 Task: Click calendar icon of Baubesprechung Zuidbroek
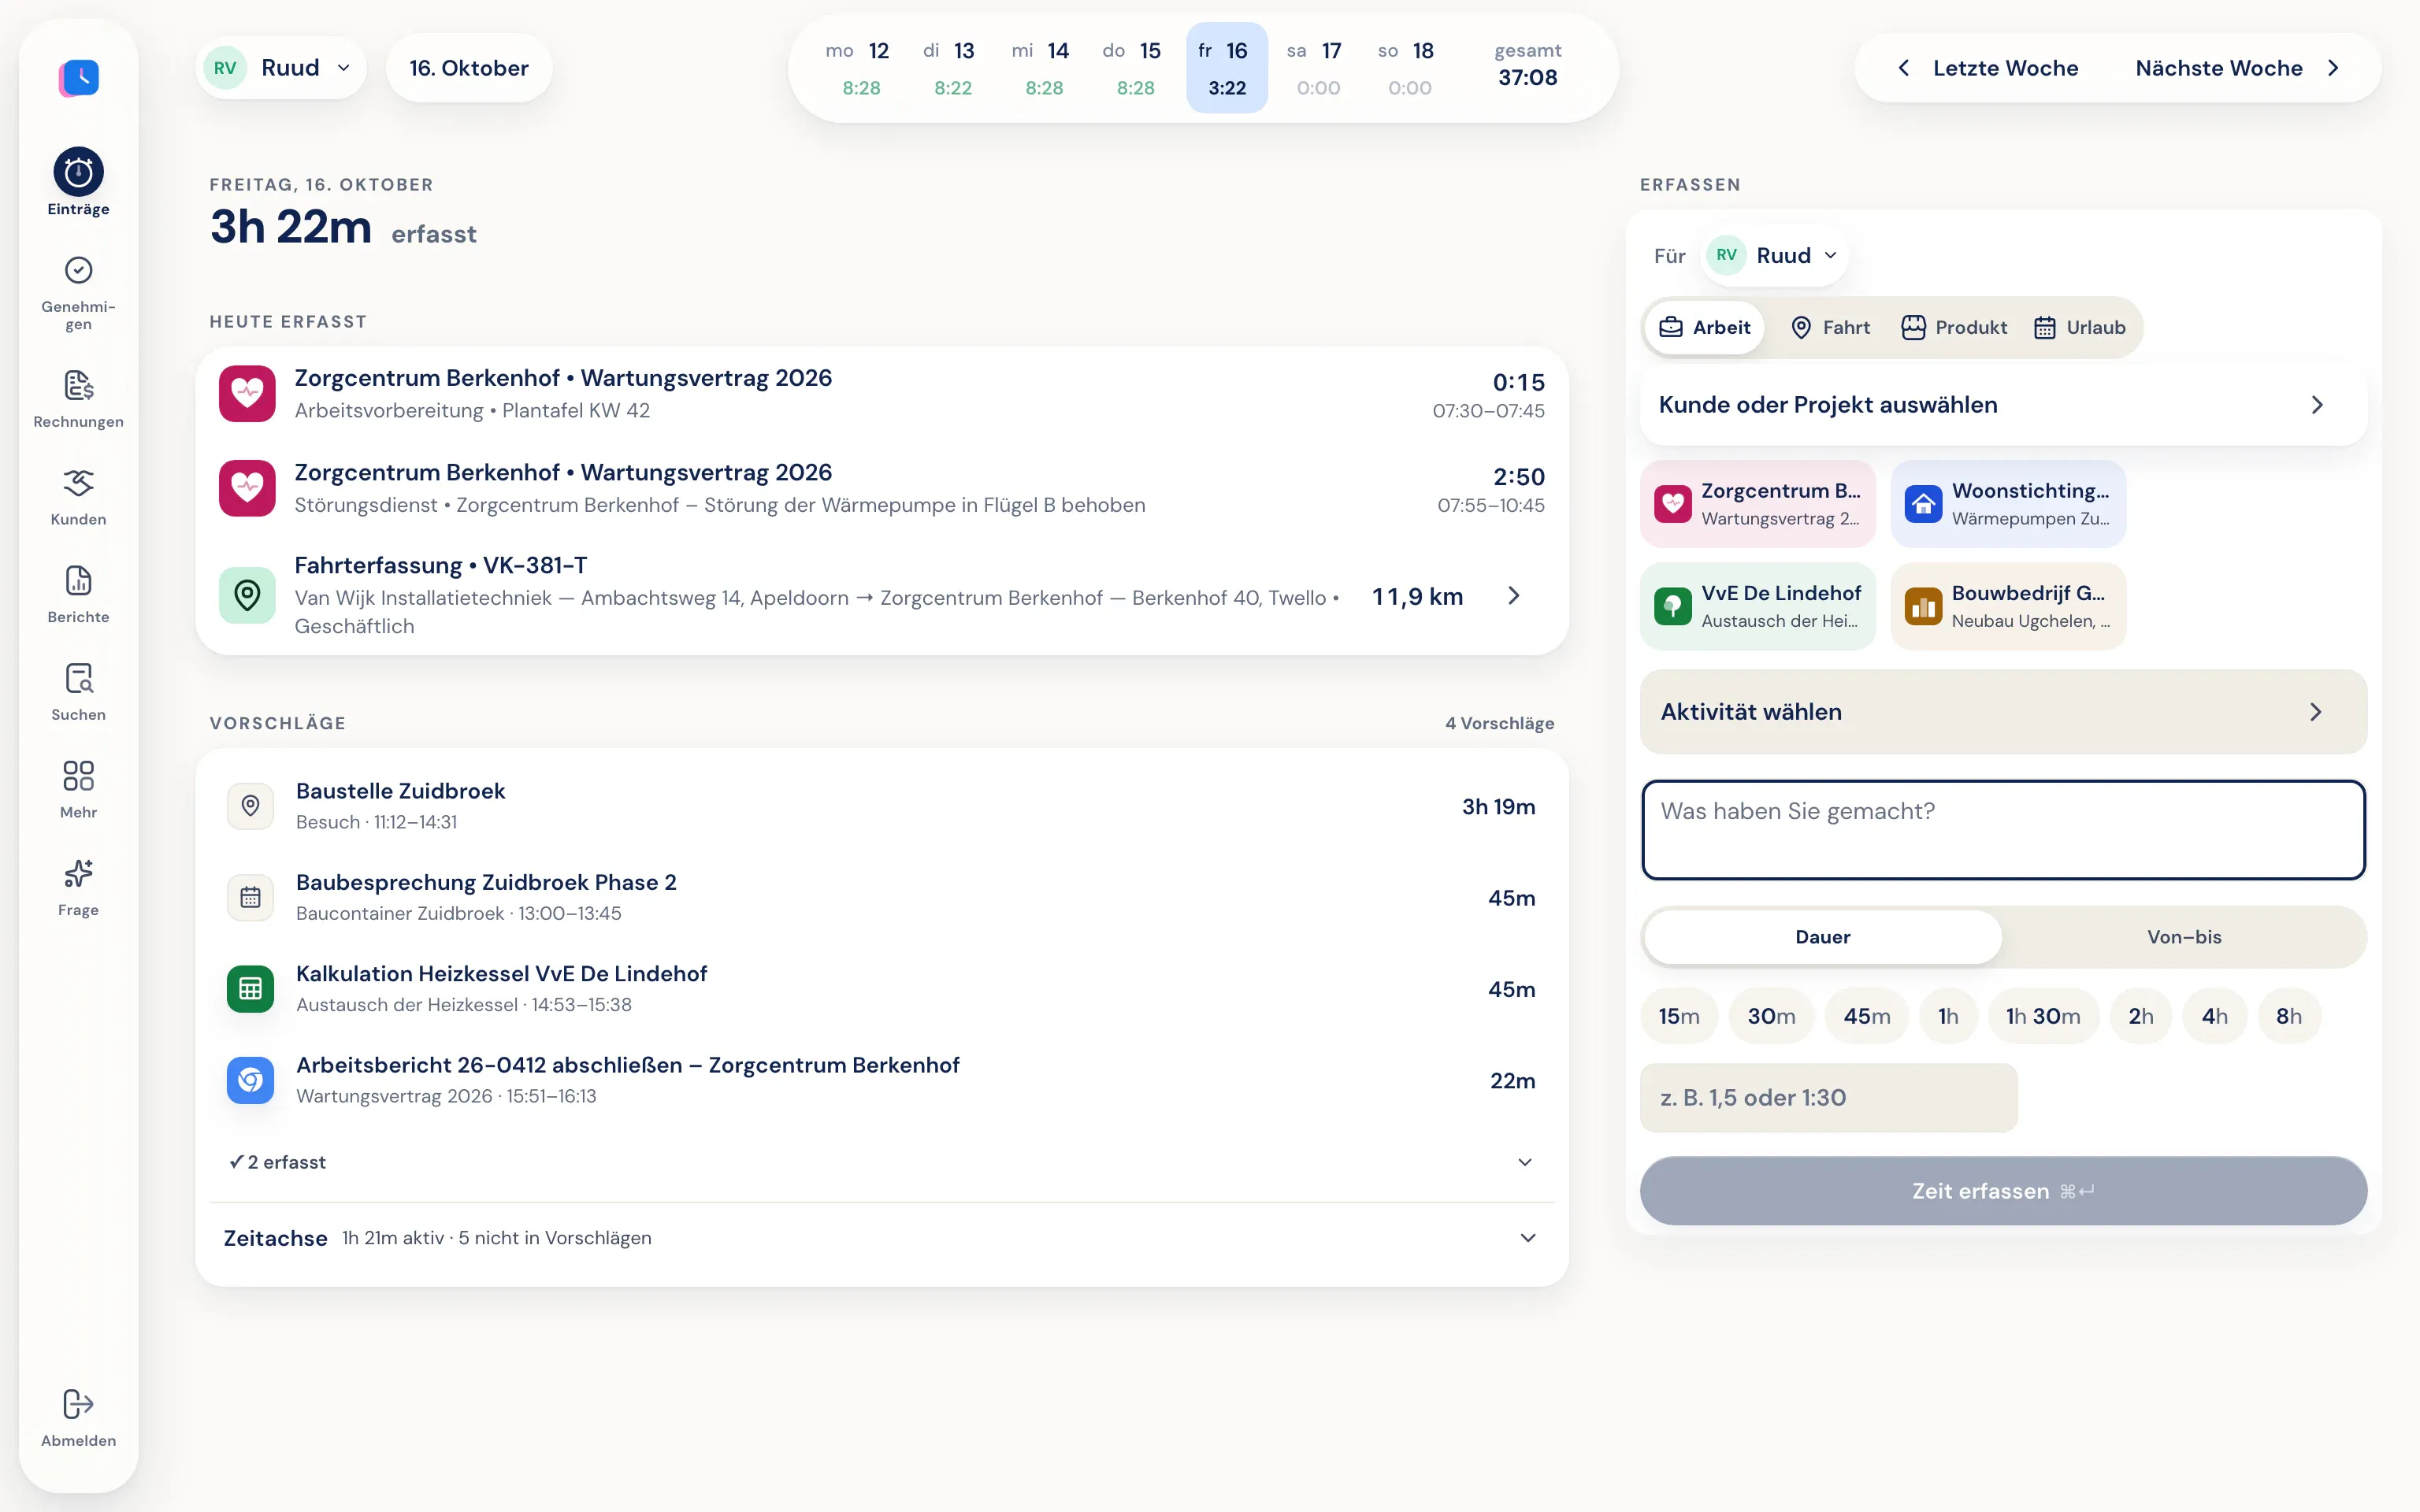pyautogui.click(x=250, y=897)
